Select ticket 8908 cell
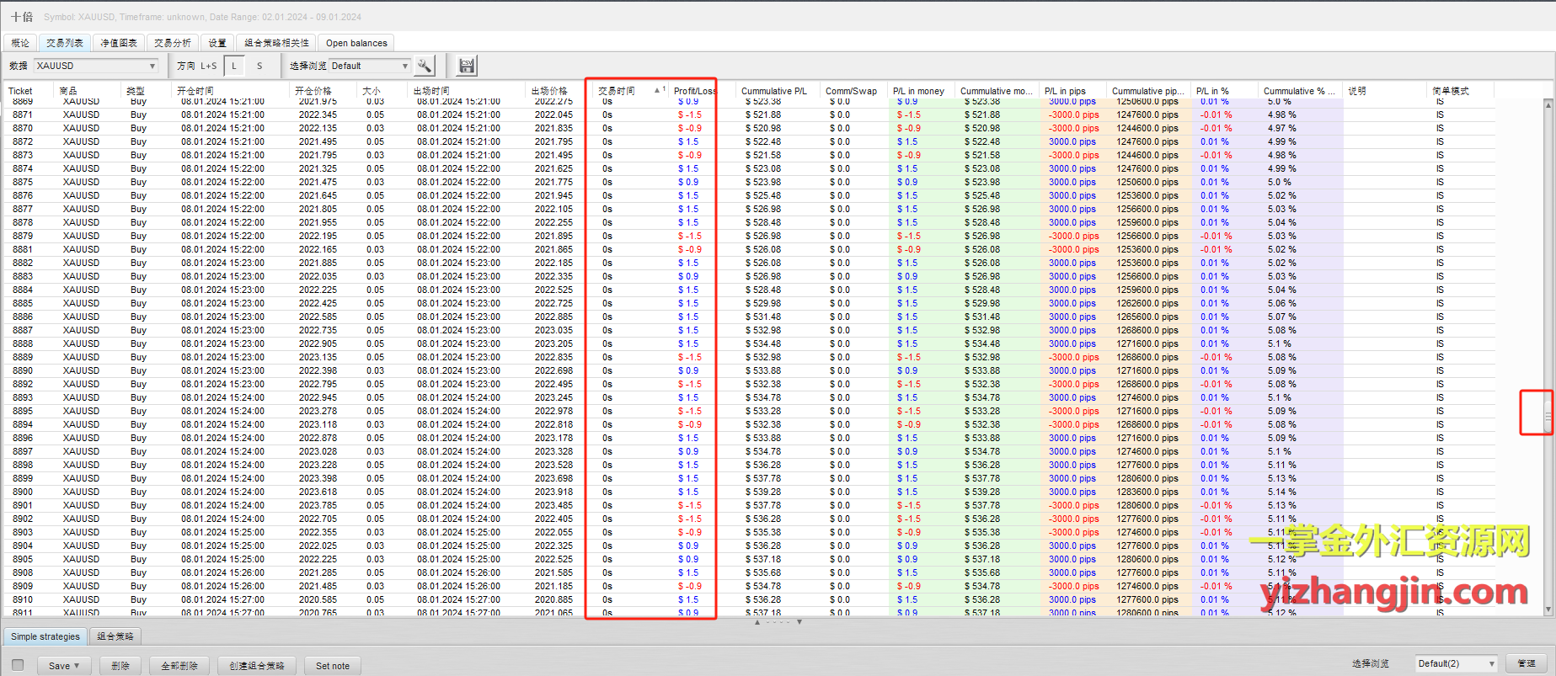This screenshot has height=676, width=1556. point(23,572)
